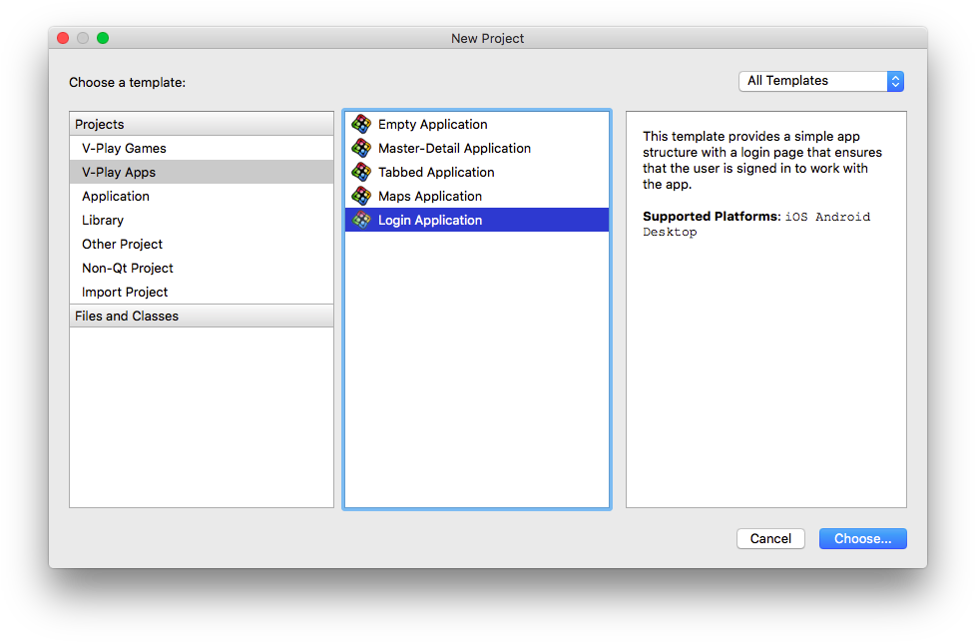Viewport: 975px width, 642px height.
Task: Choose the Non-Qt Project category
Action: pyautogui.click(x=128, y=269)
